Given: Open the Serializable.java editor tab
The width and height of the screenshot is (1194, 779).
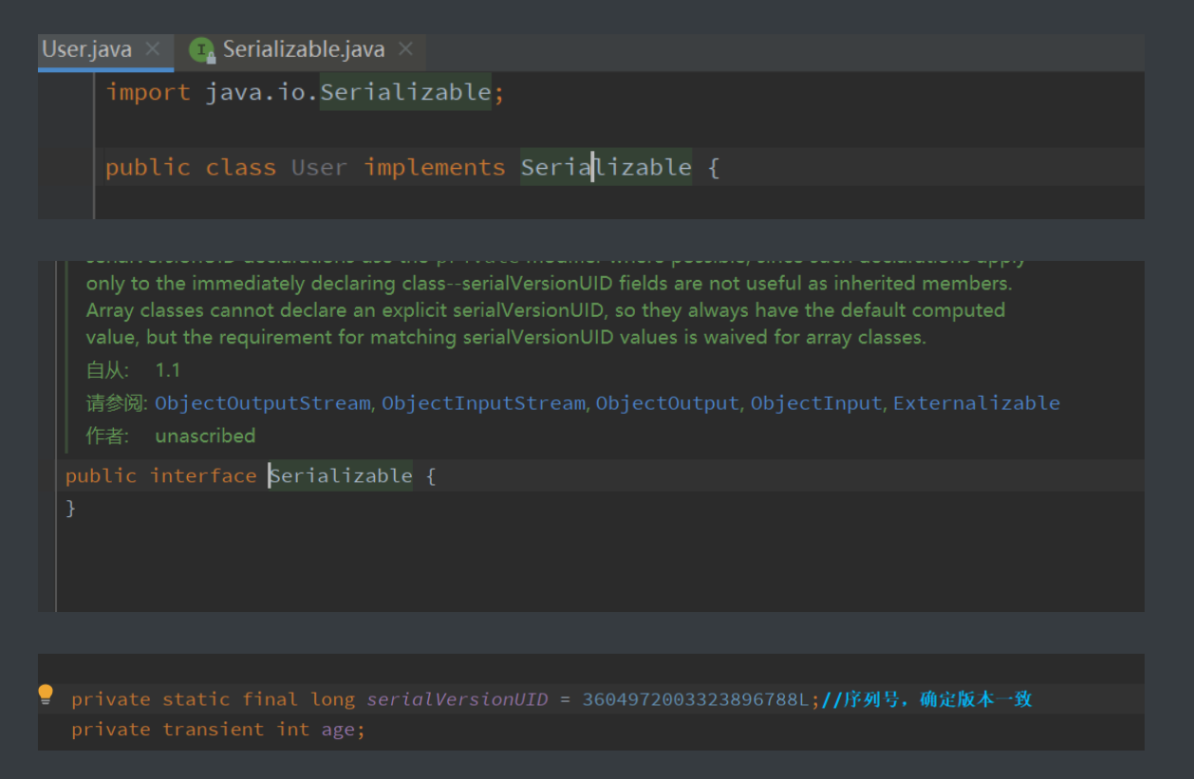Looking at the screenshot, I should 304,49.
